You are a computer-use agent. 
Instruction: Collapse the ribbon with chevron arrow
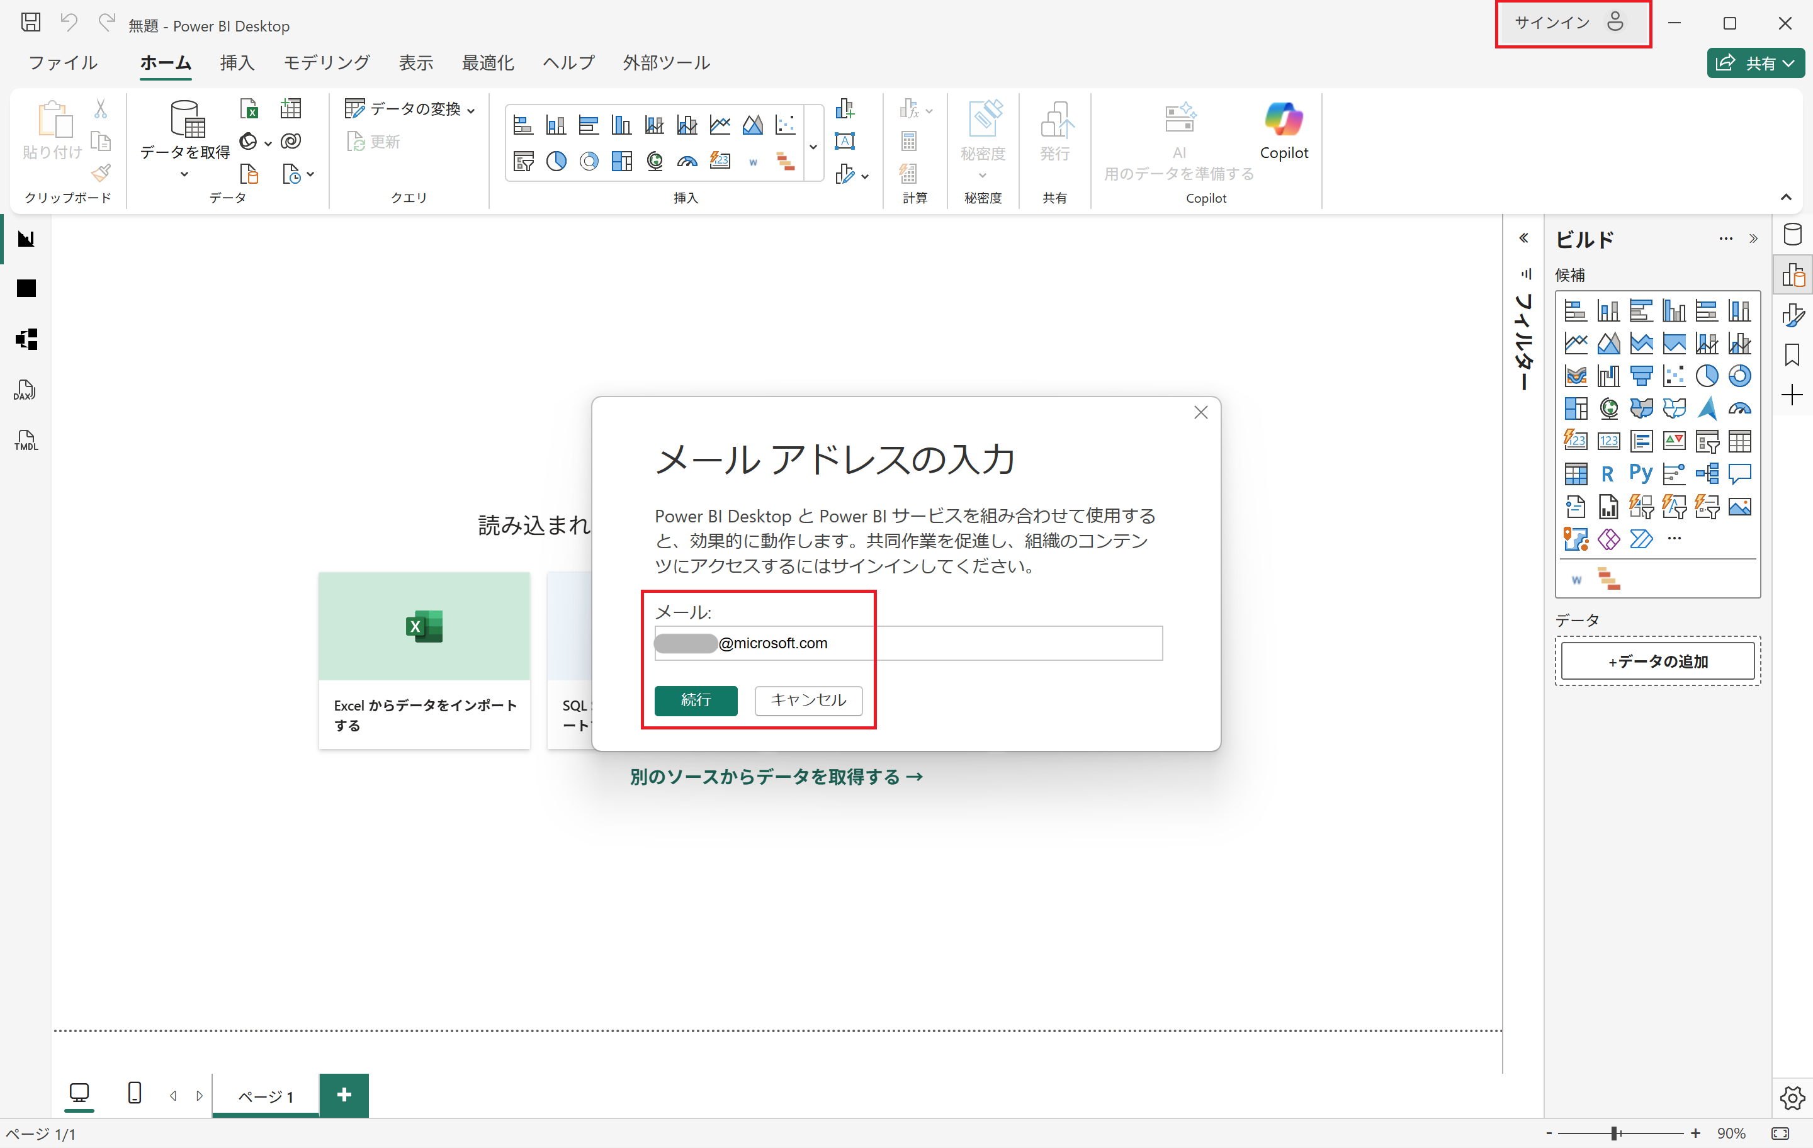click(1786, 197)
